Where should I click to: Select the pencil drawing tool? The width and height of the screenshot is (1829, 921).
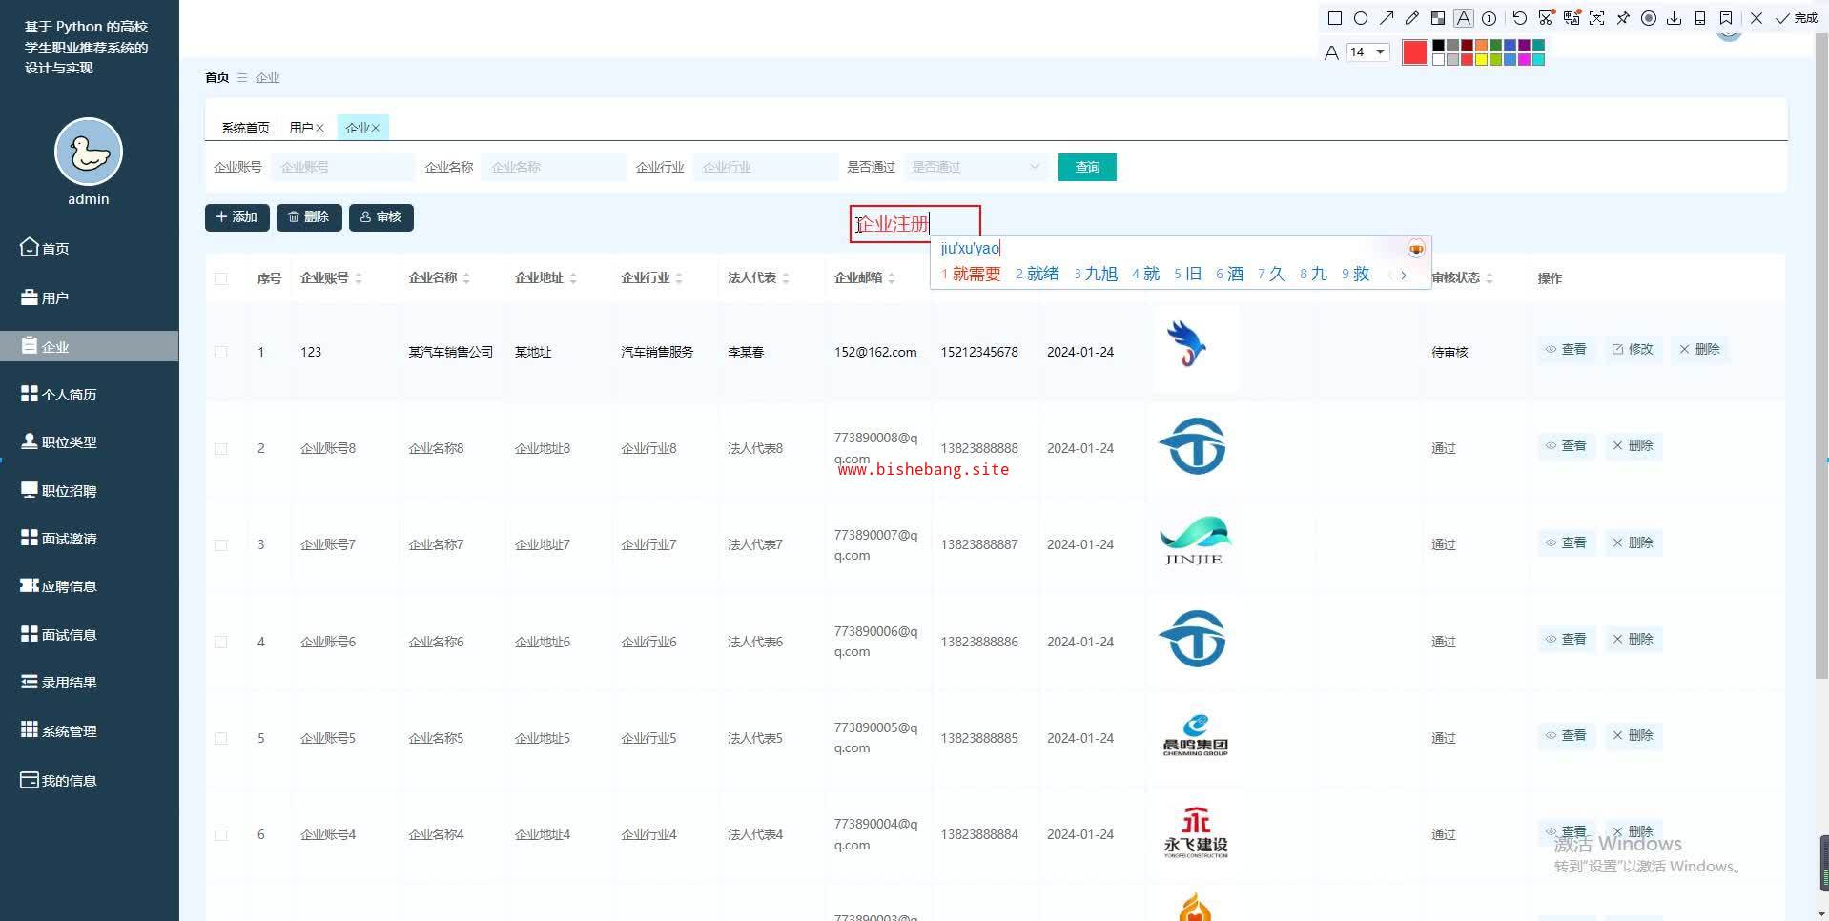(x=1412, y=18)
